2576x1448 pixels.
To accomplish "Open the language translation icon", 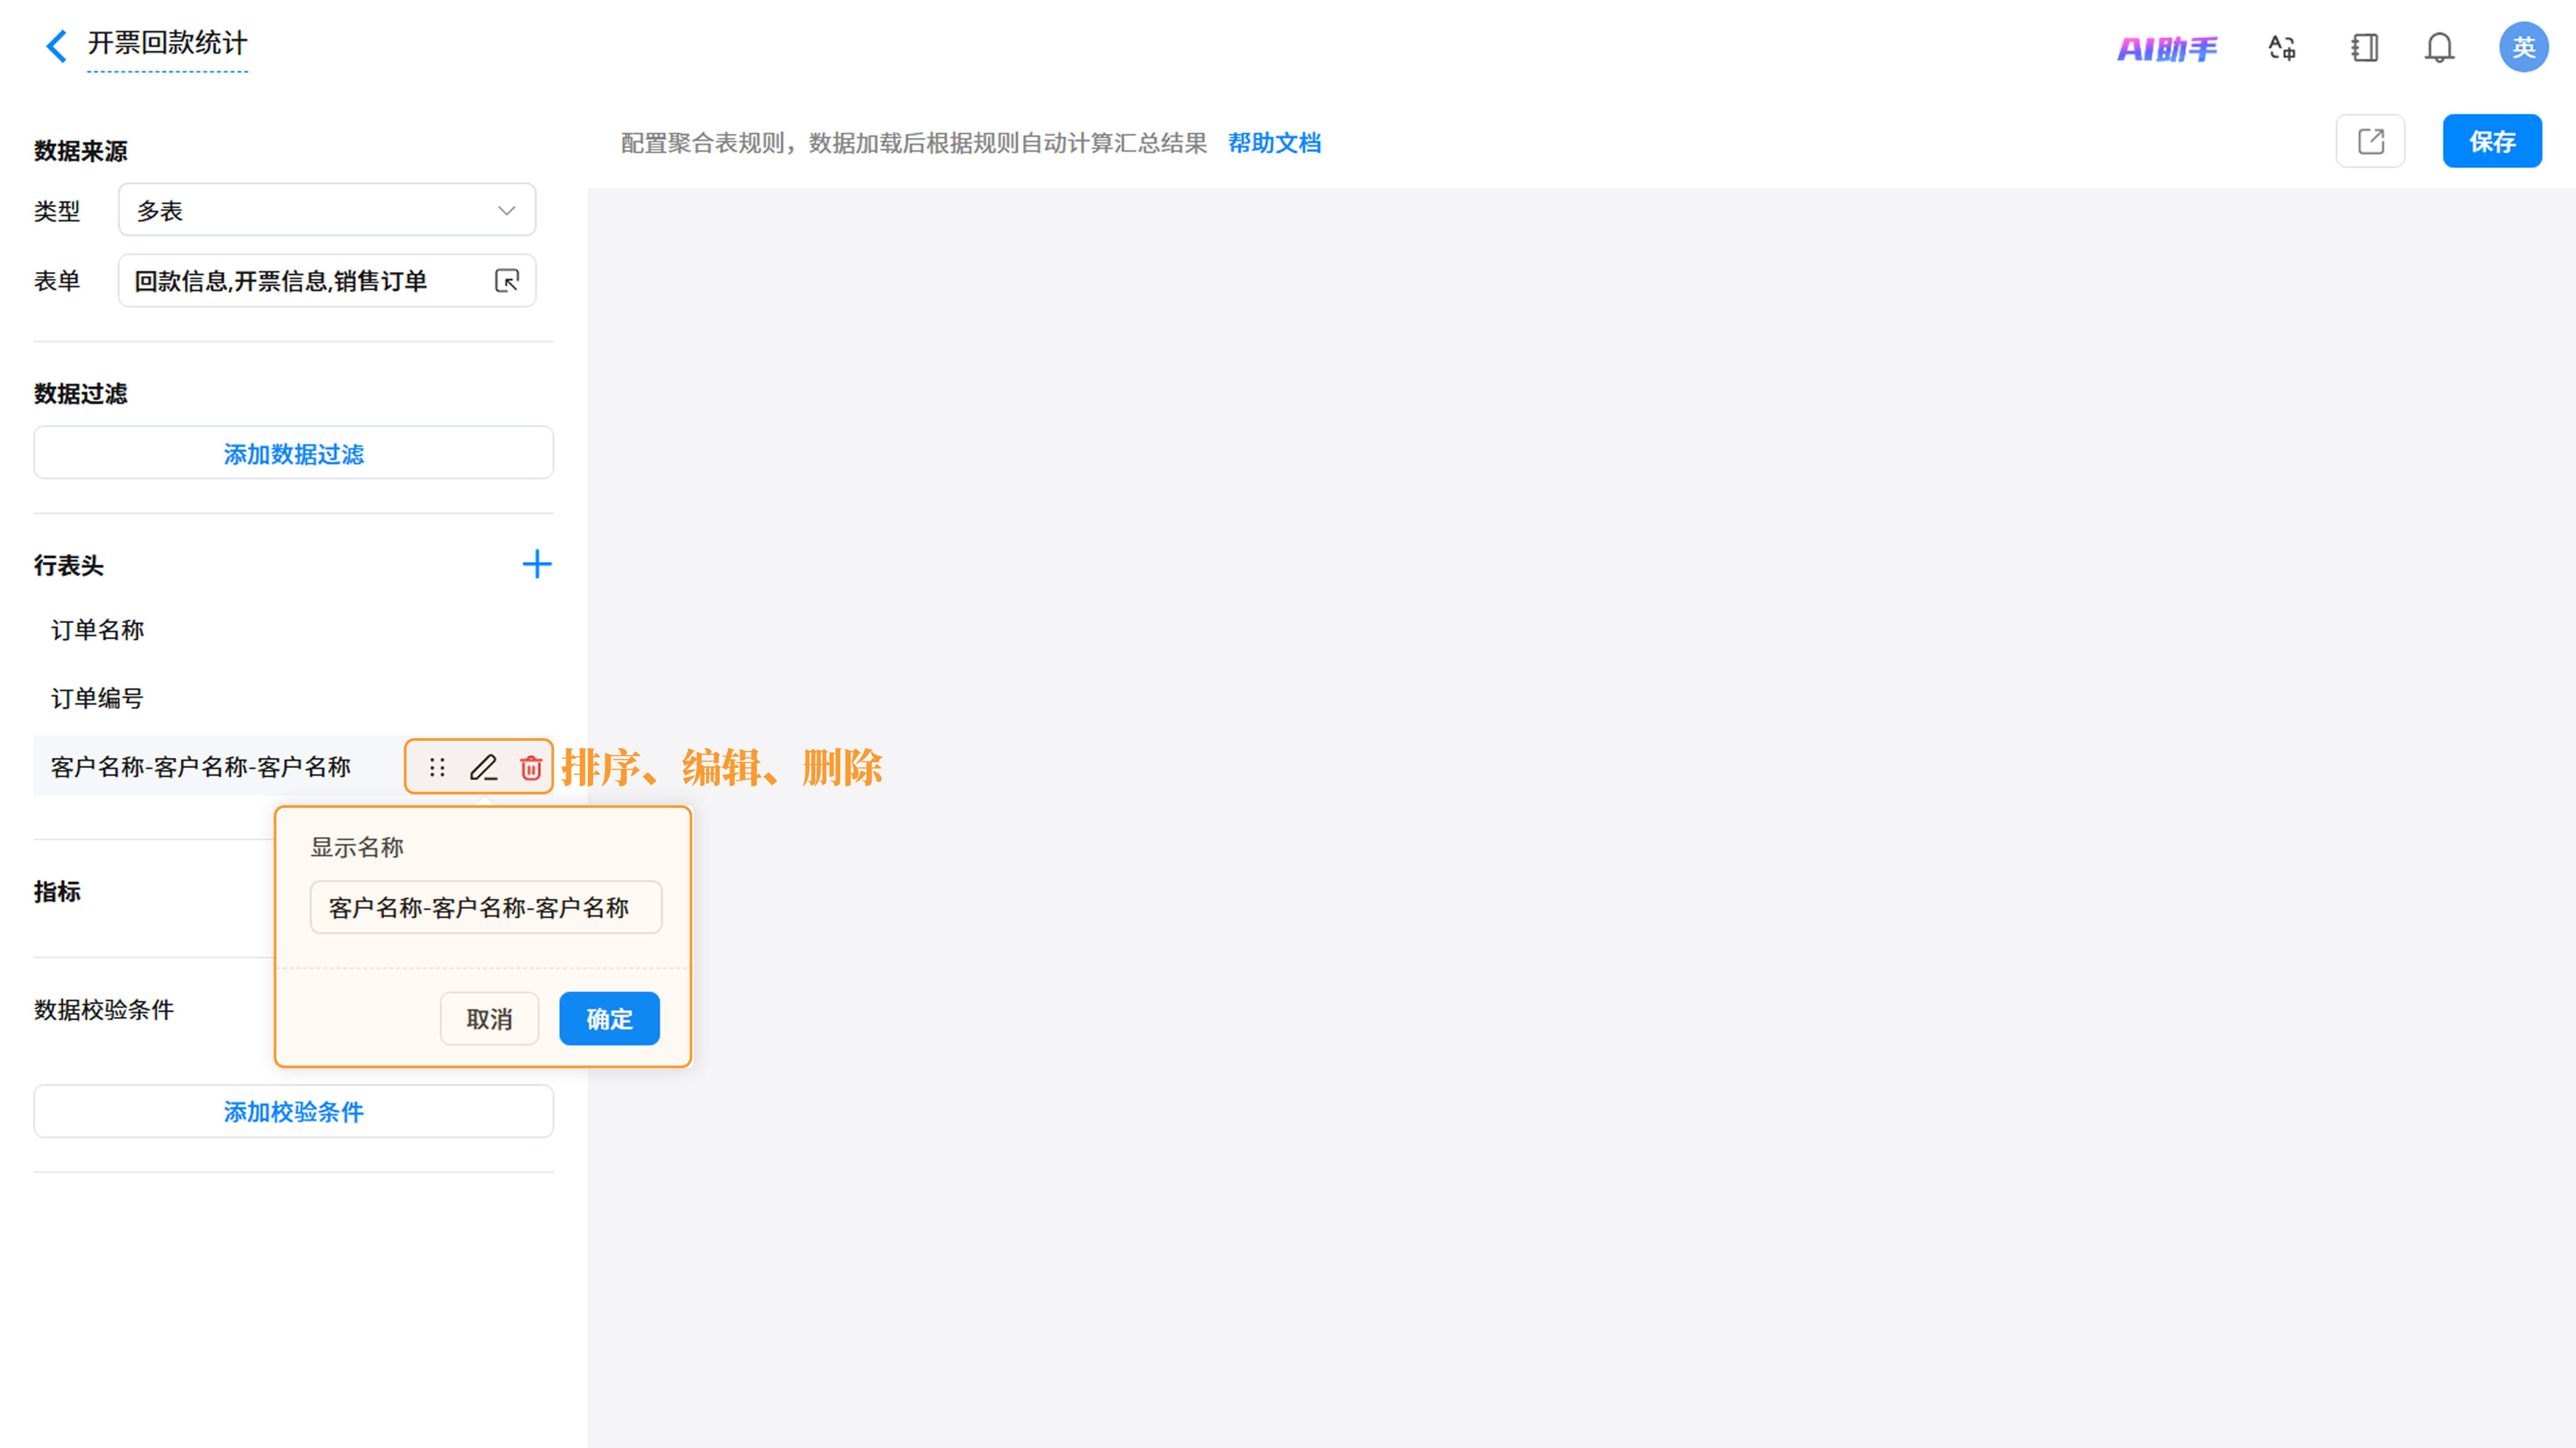I will pos(2282,48).
